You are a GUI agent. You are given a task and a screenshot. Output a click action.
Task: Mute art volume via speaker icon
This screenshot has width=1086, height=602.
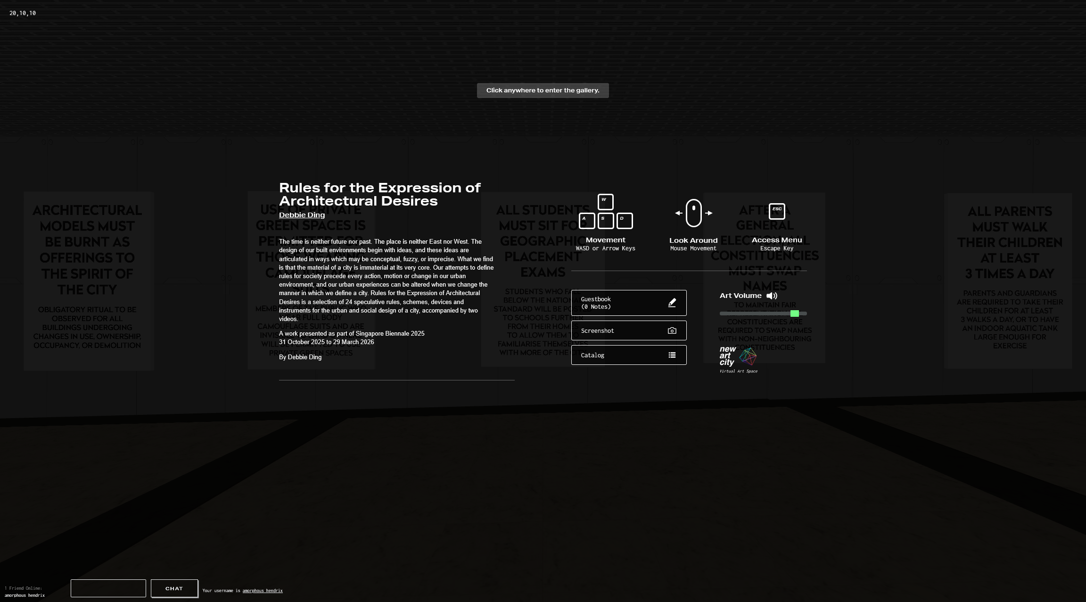[772, 296]
